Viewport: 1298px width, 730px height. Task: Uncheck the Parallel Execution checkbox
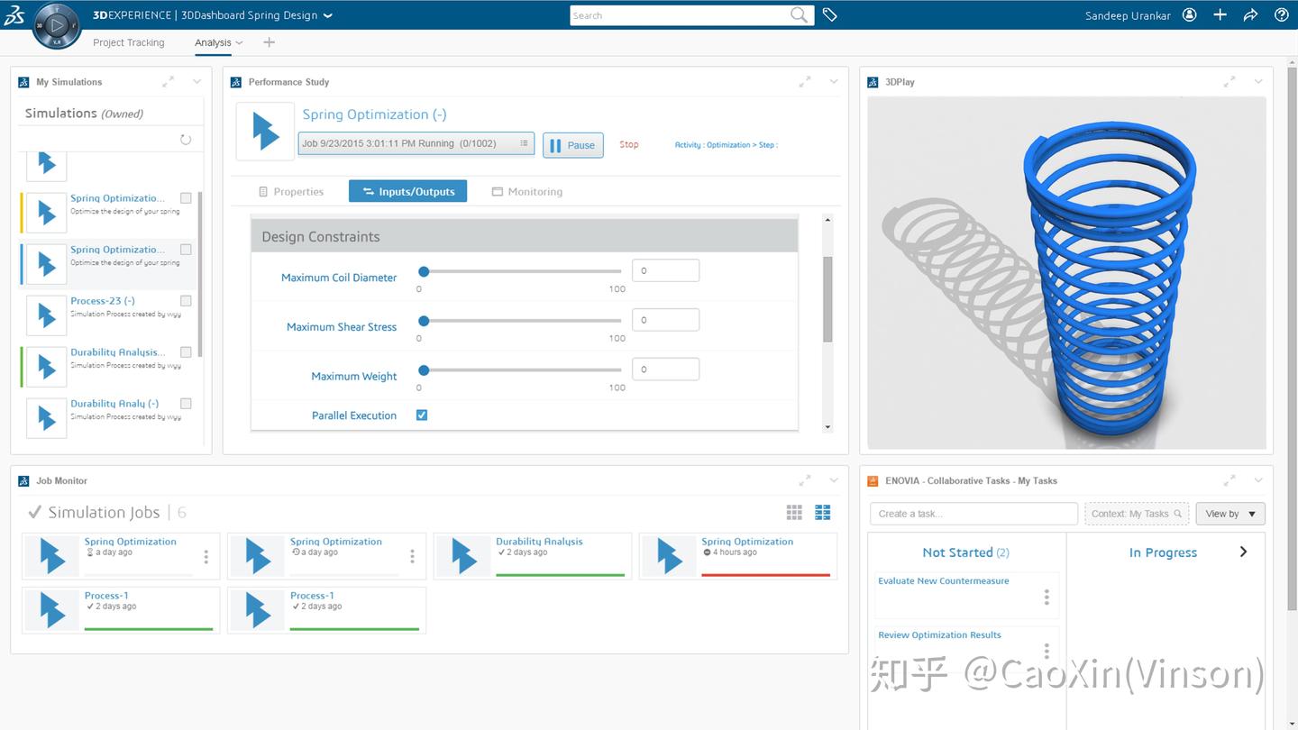[422, 415]
